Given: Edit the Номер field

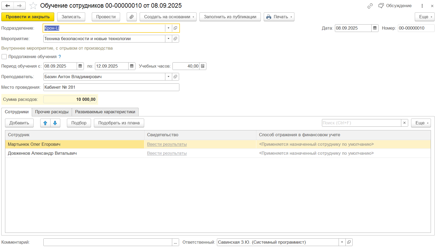Looking at the screenshot, I should 416,28.
